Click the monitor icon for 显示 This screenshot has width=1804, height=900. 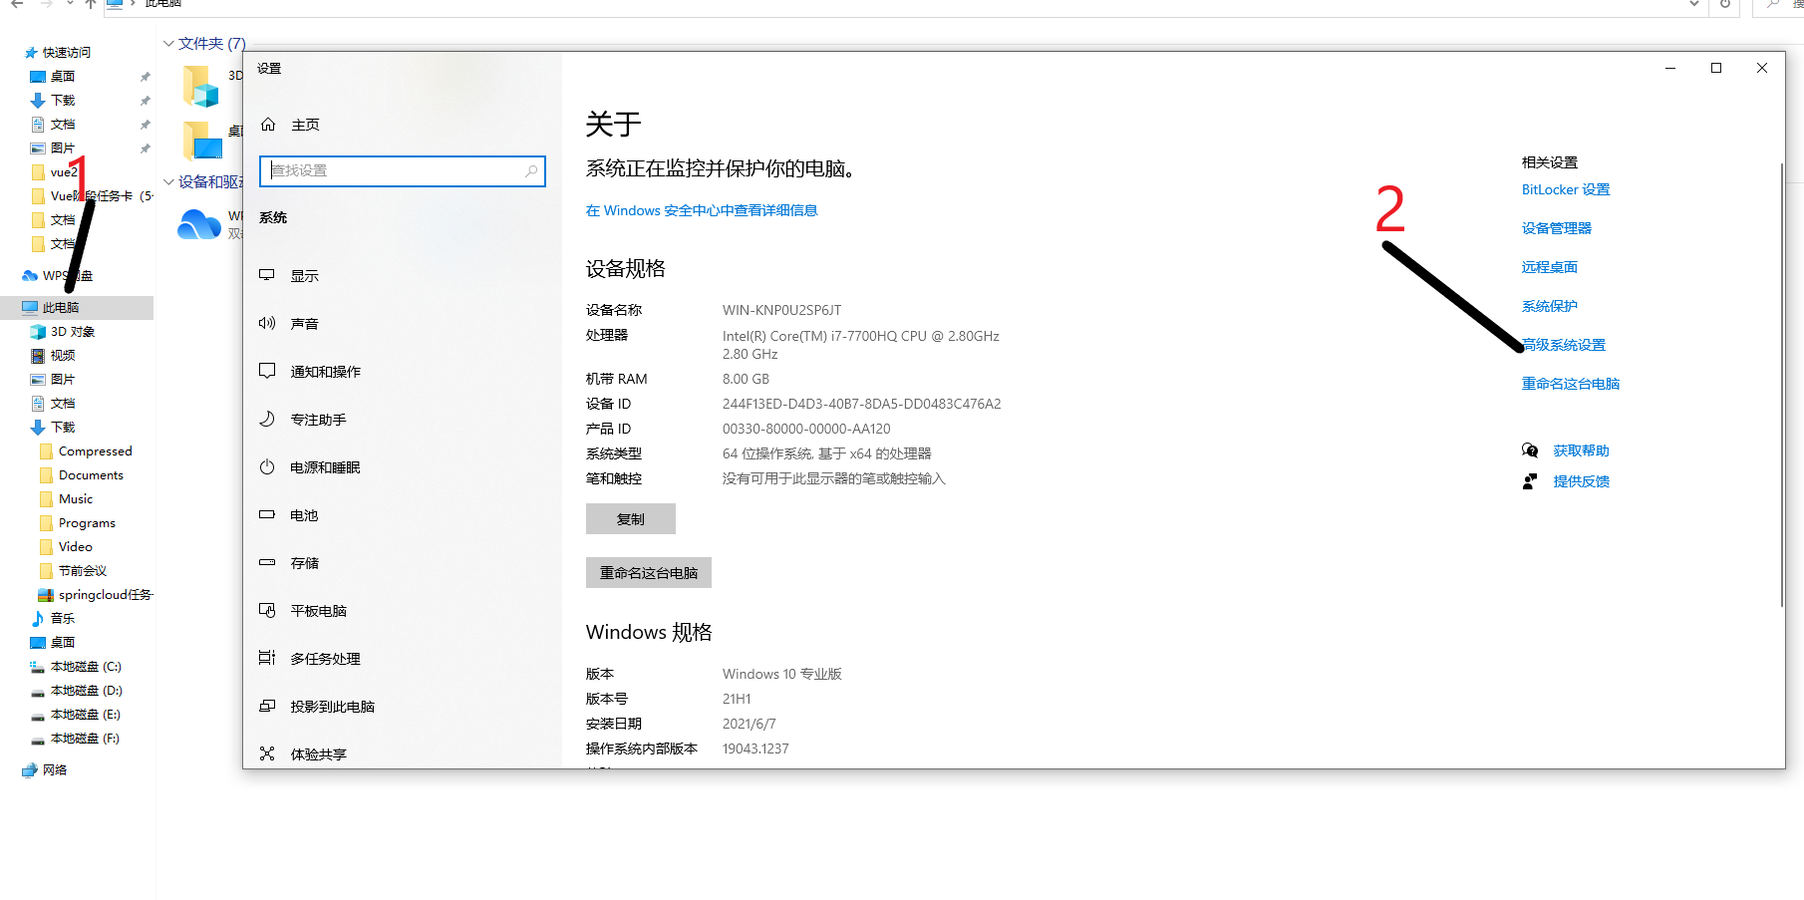(267, 275)
